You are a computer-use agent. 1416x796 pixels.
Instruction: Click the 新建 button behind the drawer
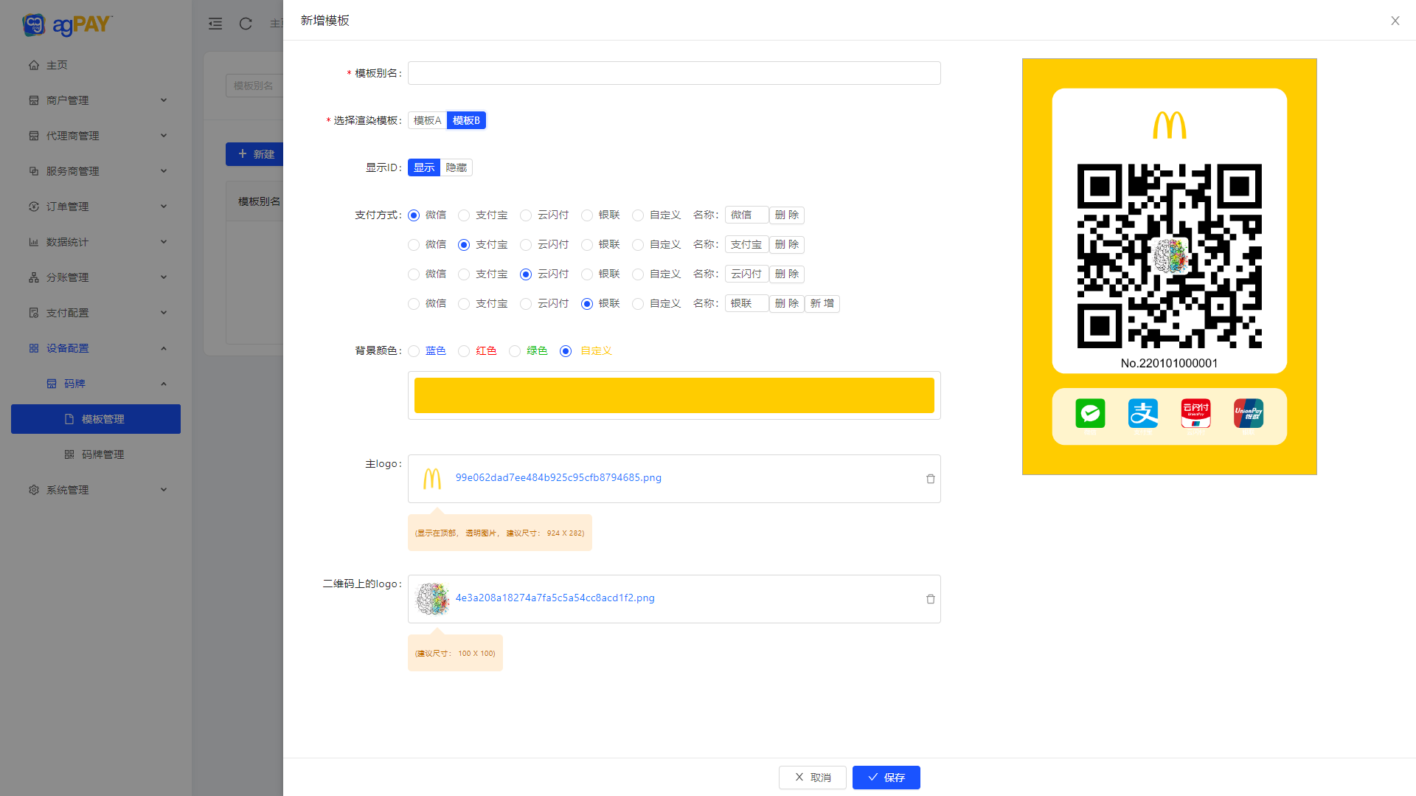pyautogui.click(x=255, y=154)
